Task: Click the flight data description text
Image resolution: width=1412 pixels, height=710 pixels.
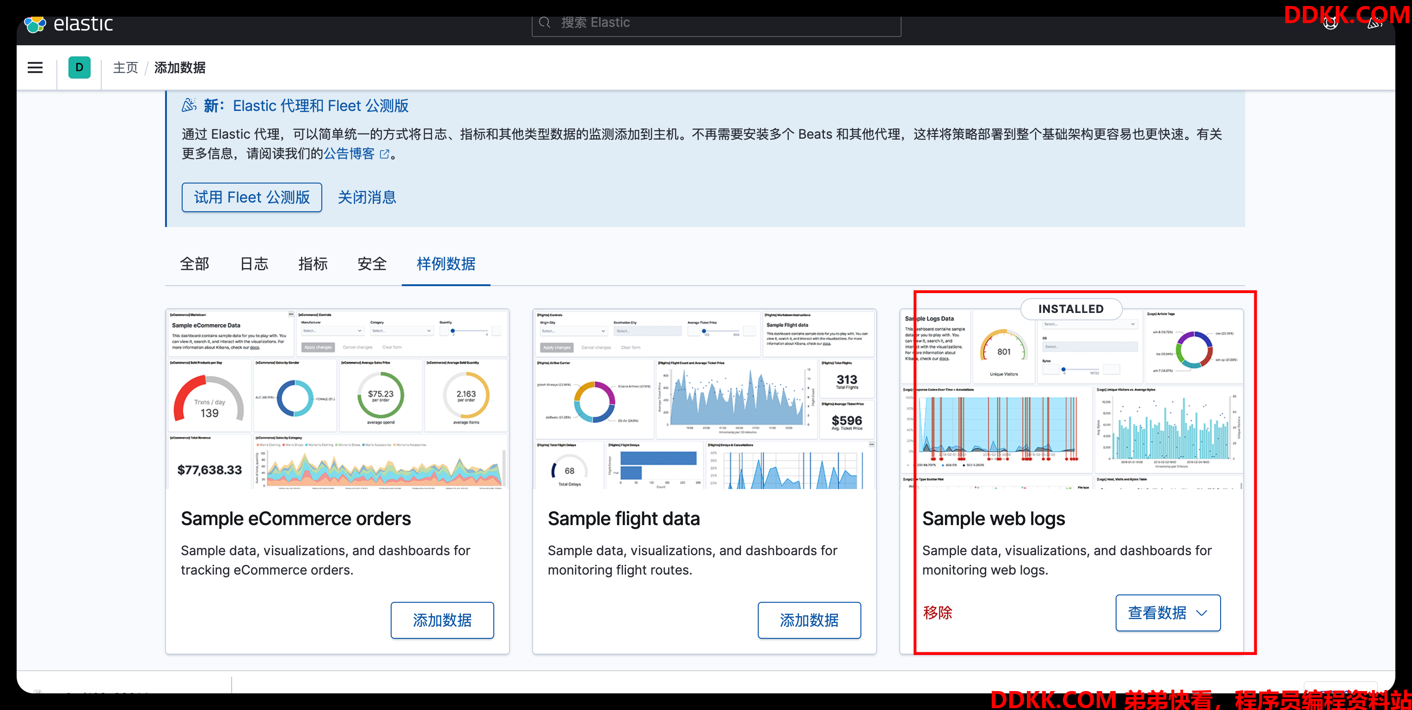Action: click(692, 560)
